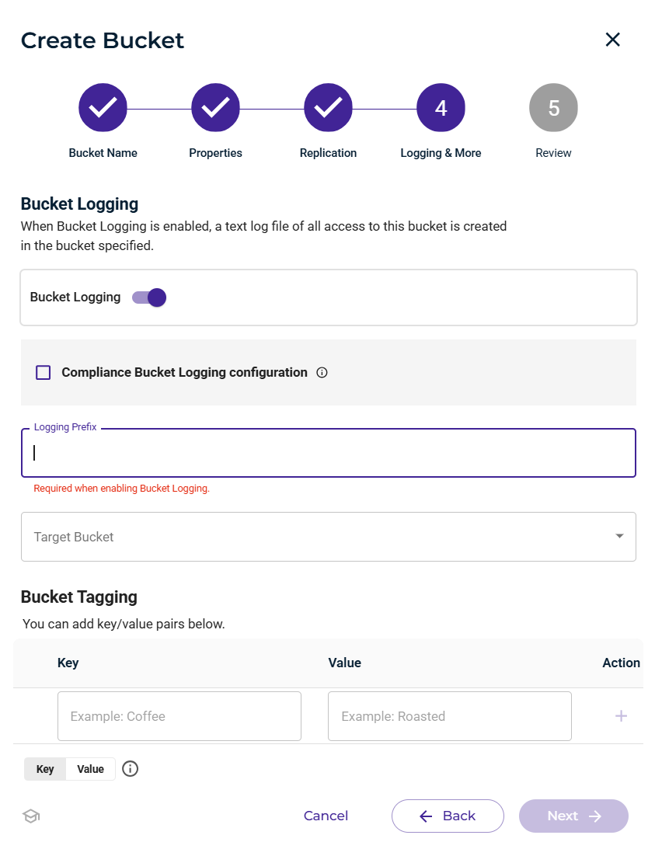Click the info icon beside Compliance Bucket Logging
The height and width of the screenshot is (856, 655).
pyautogui.click(x=322, y=373)
